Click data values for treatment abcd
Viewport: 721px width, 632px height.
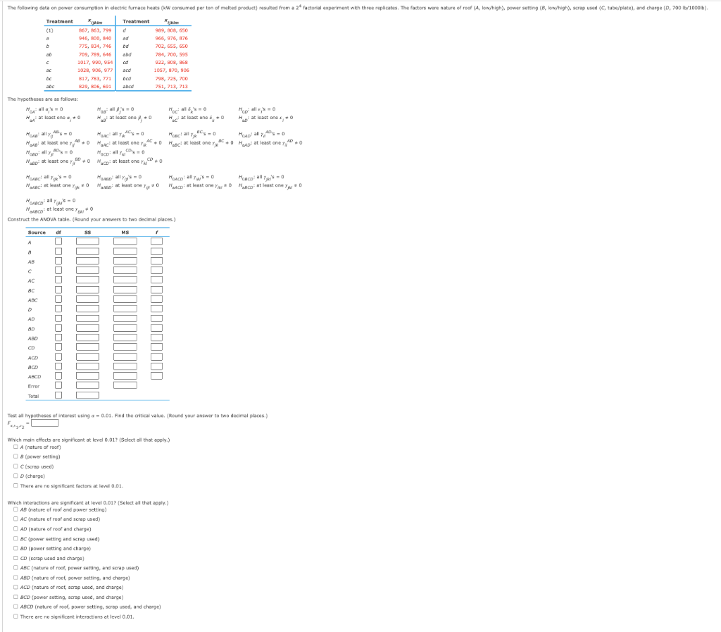tap(171, 87)
